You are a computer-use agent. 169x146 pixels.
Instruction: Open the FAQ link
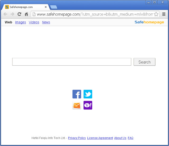pos(130,138)
